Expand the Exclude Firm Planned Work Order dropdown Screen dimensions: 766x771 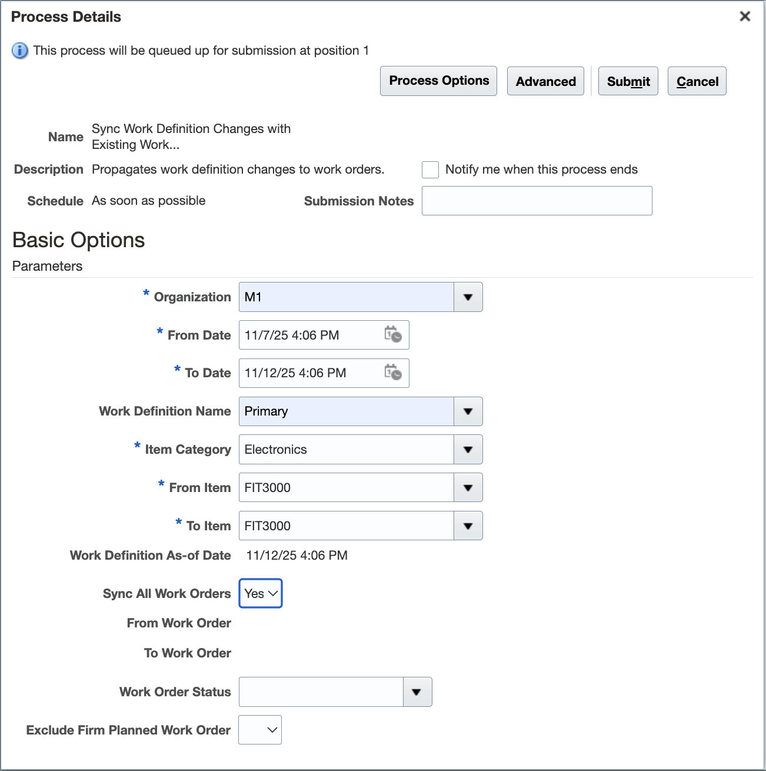(x=260, y=730)
